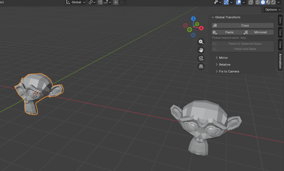Click the Mirrored paste button
This screenshot has height=171, width=284.
click(x=258, y=32)
